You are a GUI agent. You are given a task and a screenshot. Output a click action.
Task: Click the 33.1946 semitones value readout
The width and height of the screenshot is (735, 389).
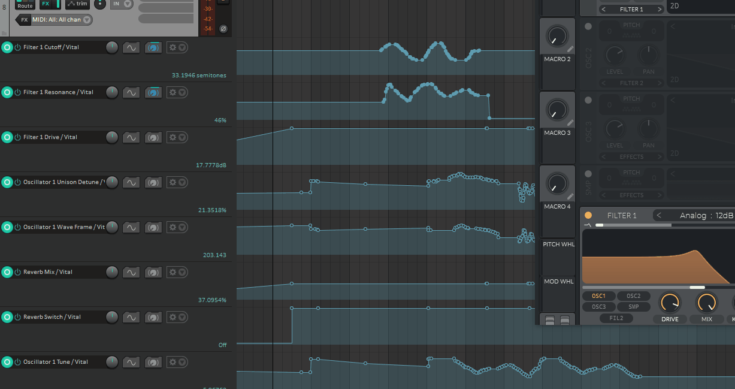[x=199, y=76]
